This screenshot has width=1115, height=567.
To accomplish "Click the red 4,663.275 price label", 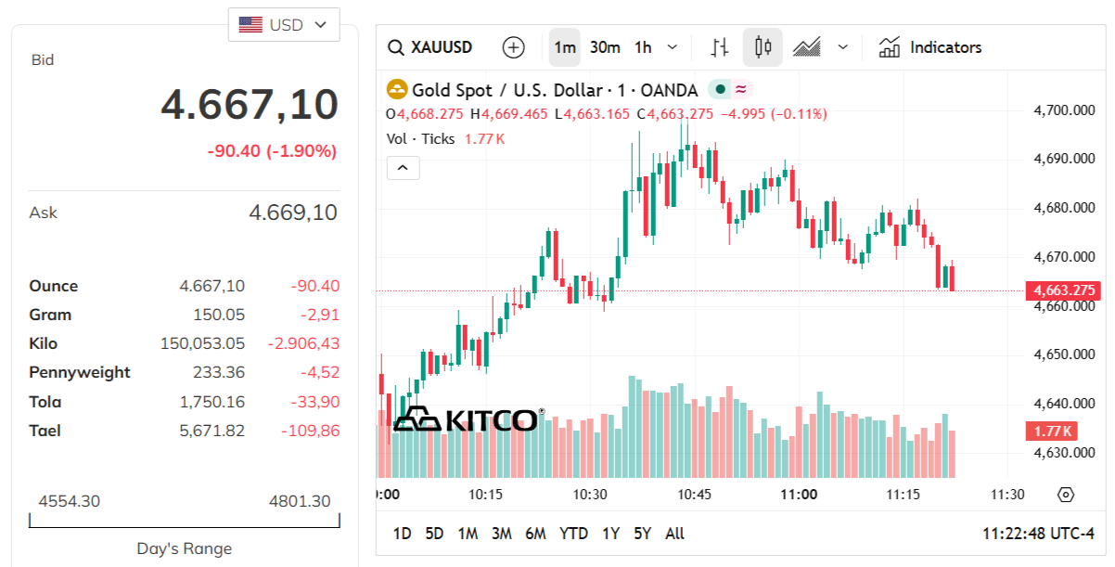I will [x=1064, y=289].
